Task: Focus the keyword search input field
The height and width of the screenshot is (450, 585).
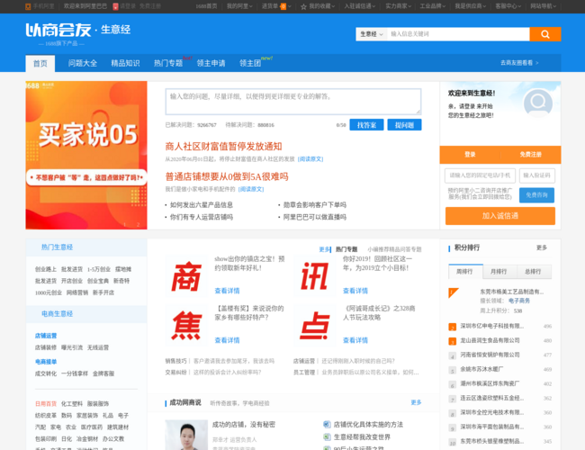Action: click(x=458, y=34)
